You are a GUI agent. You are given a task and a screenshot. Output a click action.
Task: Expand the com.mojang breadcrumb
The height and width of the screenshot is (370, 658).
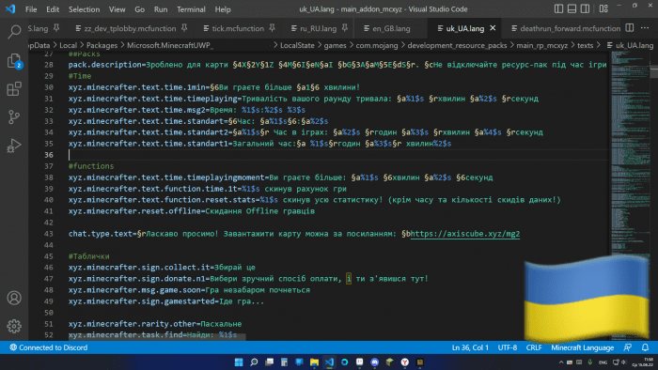click(376, 45)
